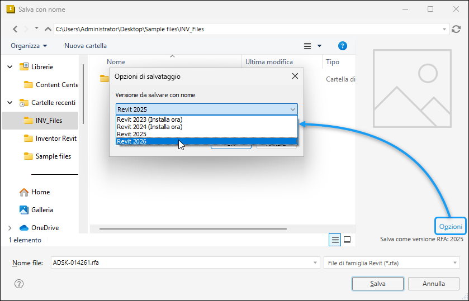Collapse the Librerie tree node
This screenshot has height=301, width=469.
tap(10, 67)
